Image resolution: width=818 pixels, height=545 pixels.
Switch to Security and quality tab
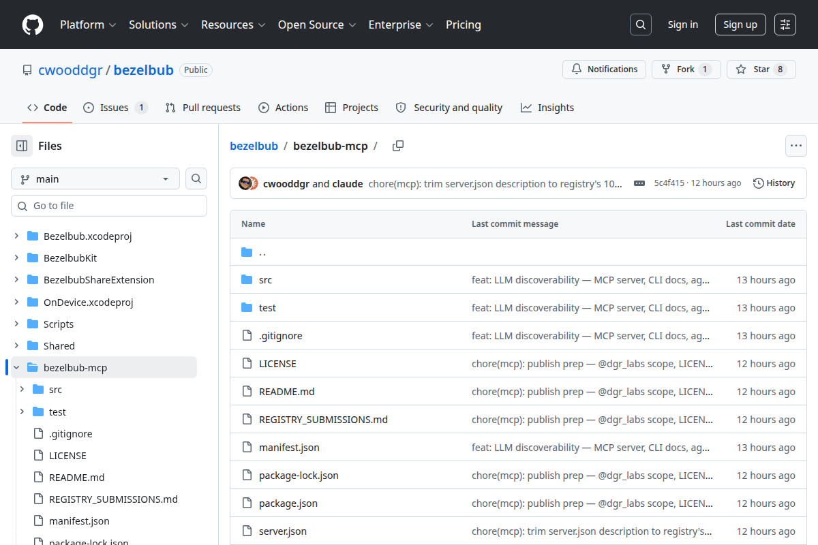coord(449,108)
